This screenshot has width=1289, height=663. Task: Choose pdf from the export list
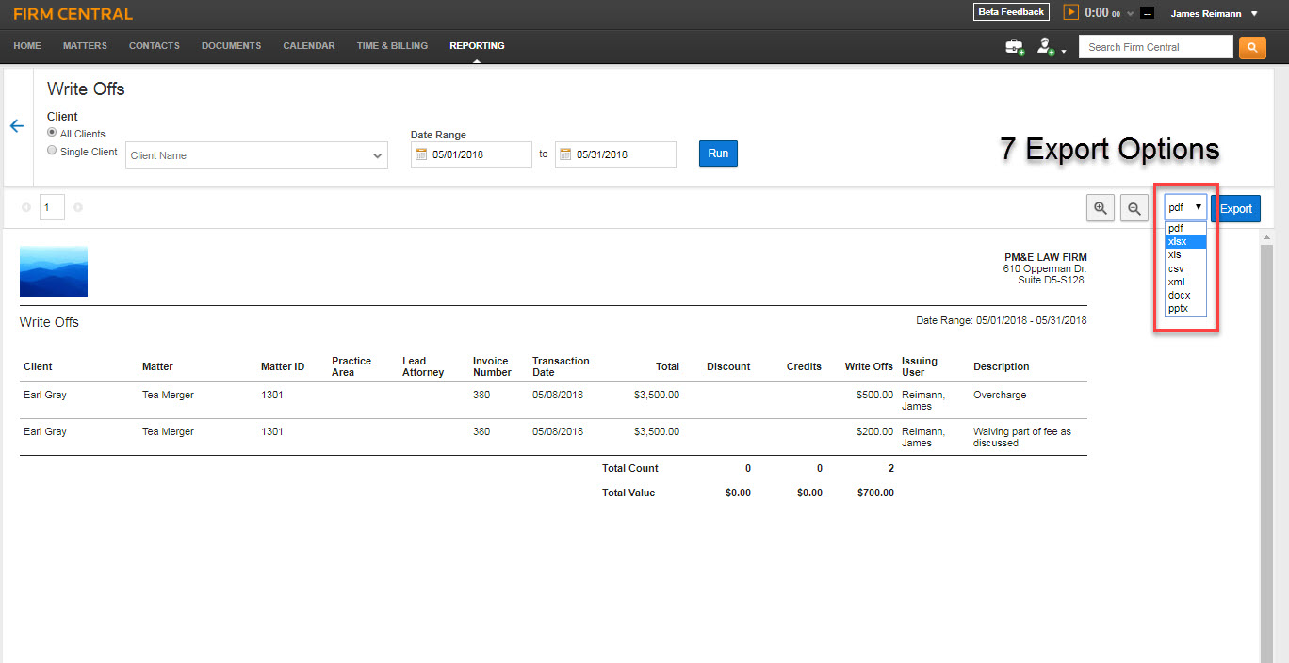tap(1185, 228)
